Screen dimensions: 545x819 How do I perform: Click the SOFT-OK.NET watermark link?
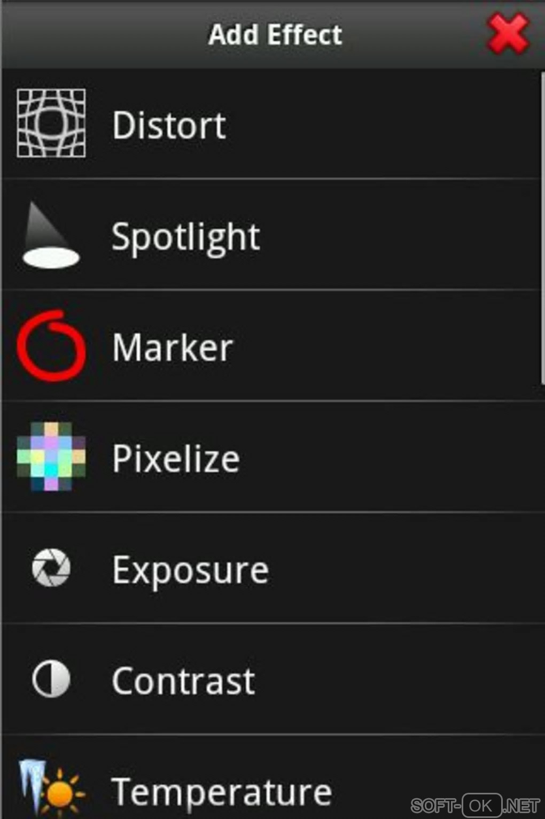(x=475, y=805)
